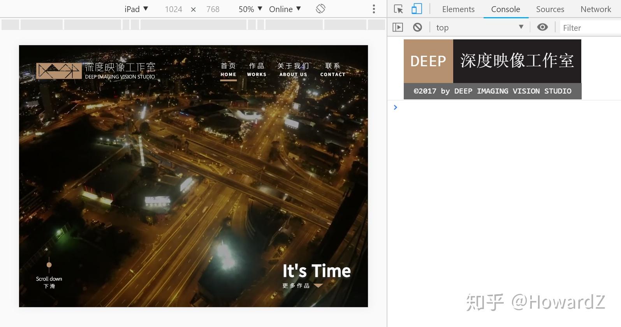Image resolution: width=621 pixels, height=327 pixels.
Task: Open the top JavaScript context dropdown
Action: [480, 27]
